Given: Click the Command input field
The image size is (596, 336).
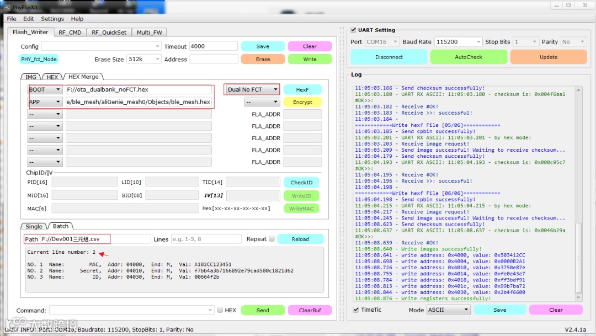Looking at the screenshot, I should coord(131,310).
